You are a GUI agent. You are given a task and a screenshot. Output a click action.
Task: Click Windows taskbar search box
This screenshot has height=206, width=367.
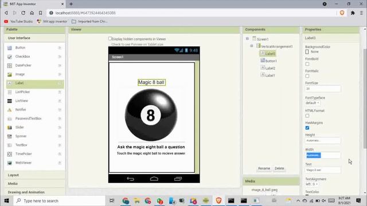[x=59, y=201]
